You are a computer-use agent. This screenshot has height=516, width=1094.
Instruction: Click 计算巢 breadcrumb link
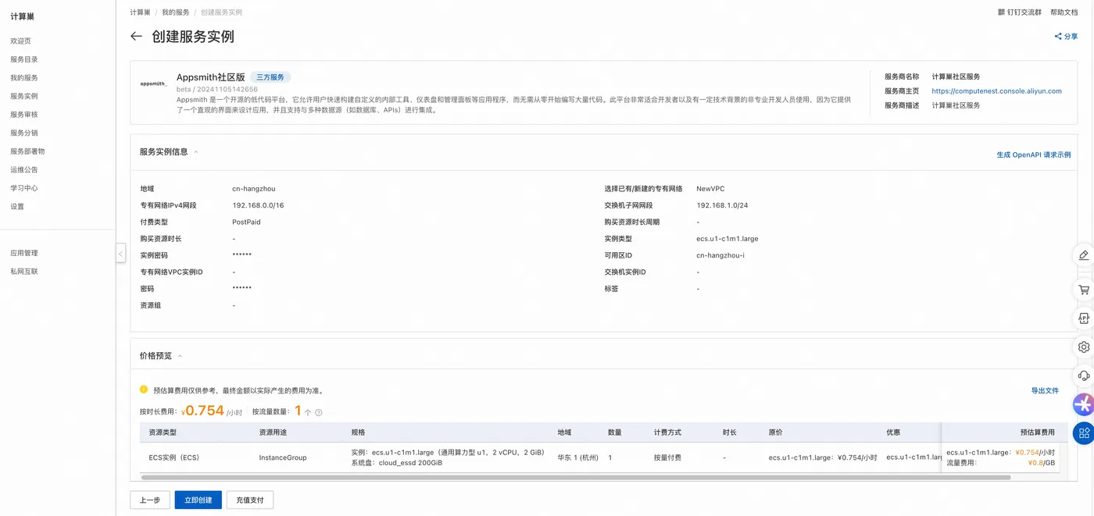[x=140, y=12]
